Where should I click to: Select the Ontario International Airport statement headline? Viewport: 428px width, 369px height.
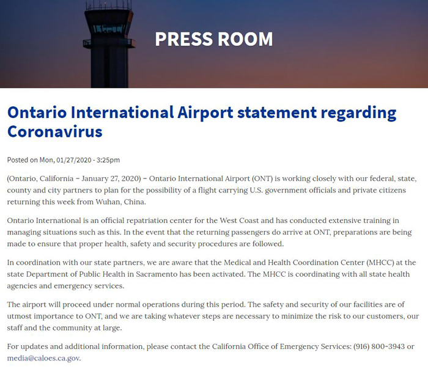click(202, 122)
